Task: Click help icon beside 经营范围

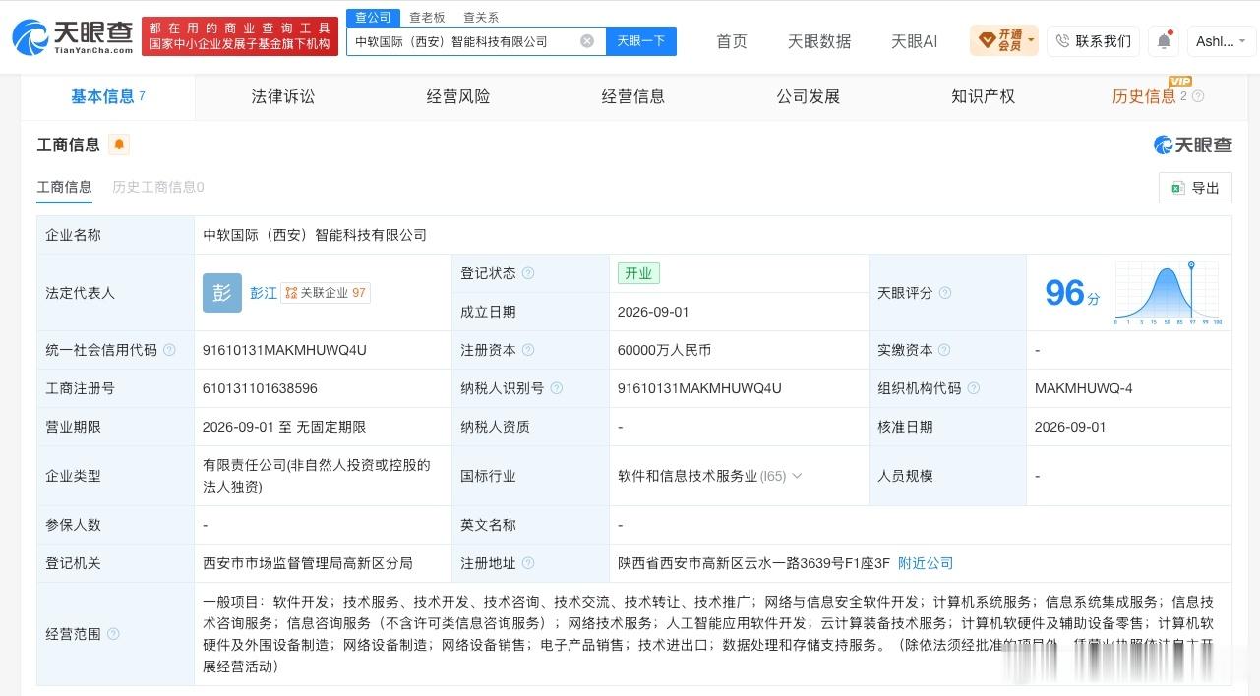Action: [113, 634]
